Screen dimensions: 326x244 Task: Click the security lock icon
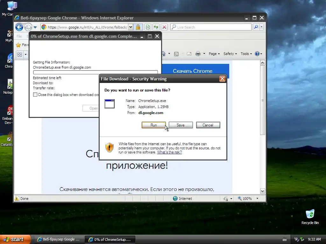[138, 27]
